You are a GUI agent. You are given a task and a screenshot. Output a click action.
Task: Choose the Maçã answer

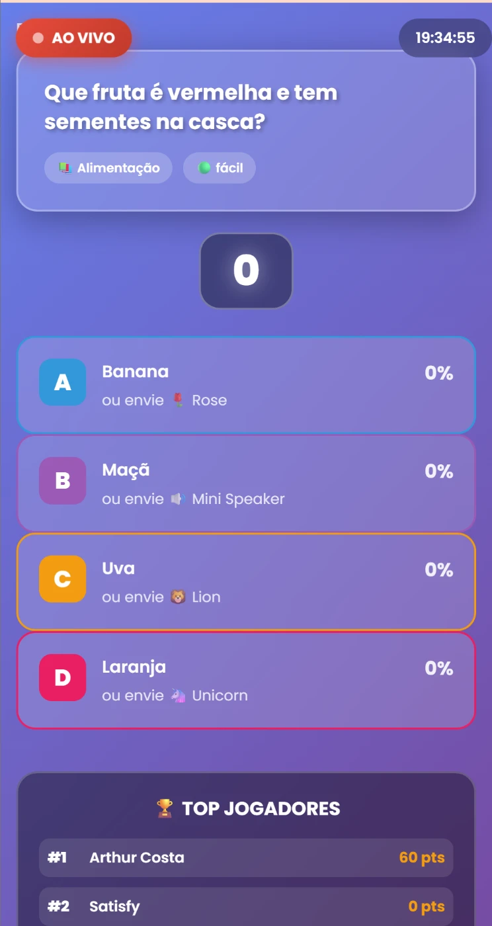pyautogui.click(x=126, y=470)
